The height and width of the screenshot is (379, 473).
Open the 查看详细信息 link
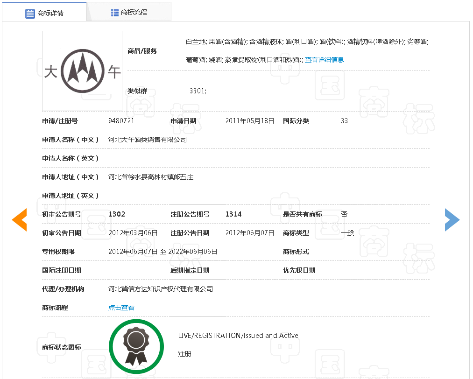[324, 60]
